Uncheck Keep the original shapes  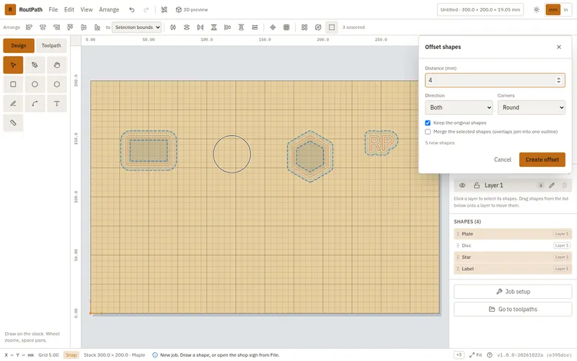(428, 123)
